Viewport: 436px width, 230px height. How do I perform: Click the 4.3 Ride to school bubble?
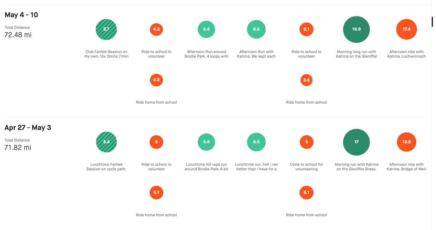(x=157, y=29)
